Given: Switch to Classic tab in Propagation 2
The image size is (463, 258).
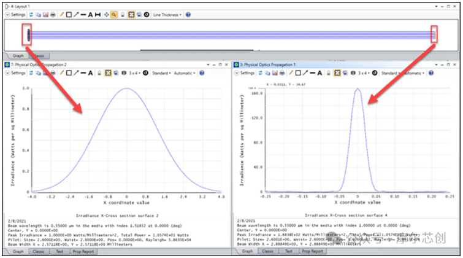Looking at the screenshot, I should click(x=39, y=251).
